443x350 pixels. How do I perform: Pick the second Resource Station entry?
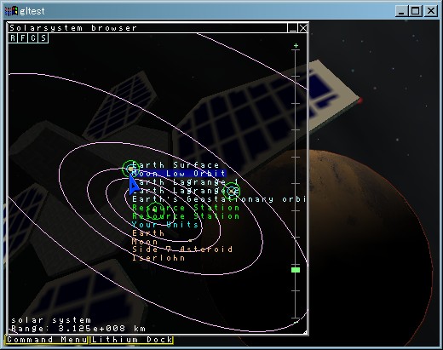tap(186, 216)
